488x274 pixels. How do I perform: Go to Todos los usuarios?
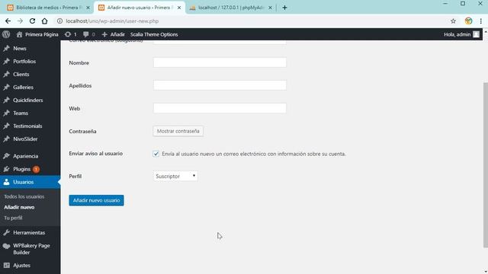(24, 196)
